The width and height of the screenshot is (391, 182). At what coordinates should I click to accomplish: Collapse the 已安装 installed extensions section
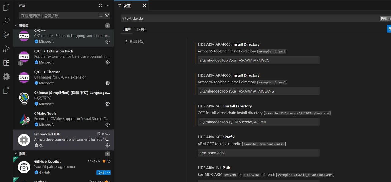(16, 26)
